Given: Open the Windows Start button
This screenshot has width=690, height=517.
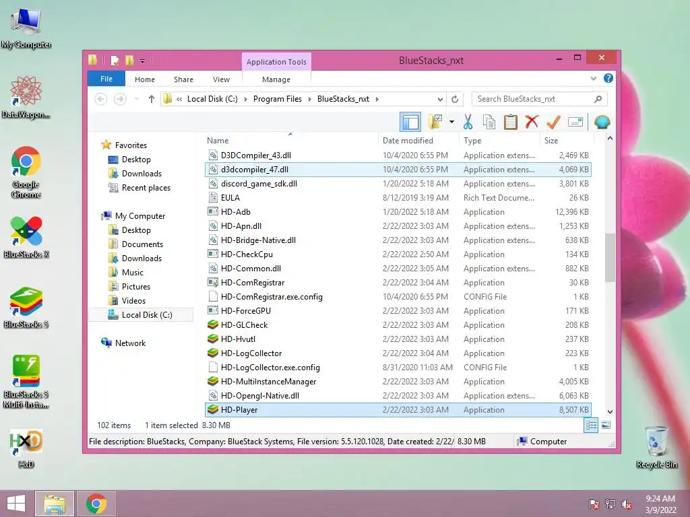Looking at the screenshot, I should point(16,504).
